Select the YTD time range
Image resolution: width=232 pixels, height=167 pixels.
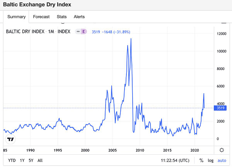[x=12, y=160]
